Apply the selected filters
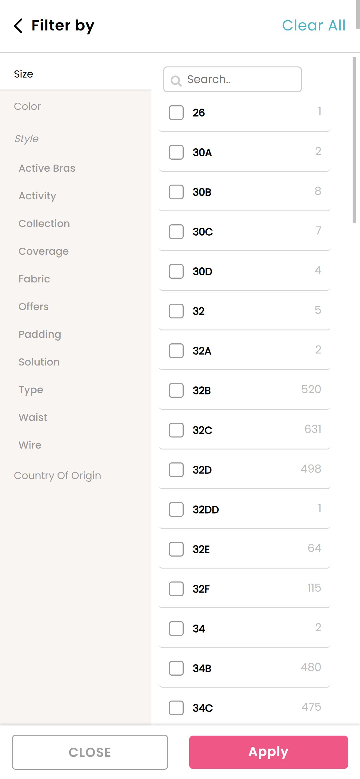The width and height of the screenshot is (360, 779). click(x=269, y=752)
